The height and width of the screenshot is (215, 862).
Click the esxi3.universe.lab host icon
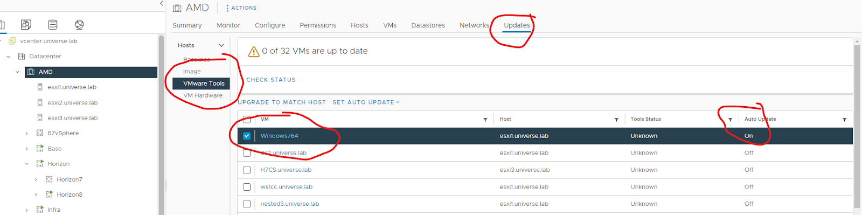(x=40, y=117)
